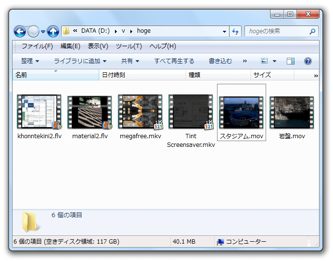Select Tint Screensaver.mkv thumbnail
This screenshot has width=333, height=261.
click(x=191, y=112)
